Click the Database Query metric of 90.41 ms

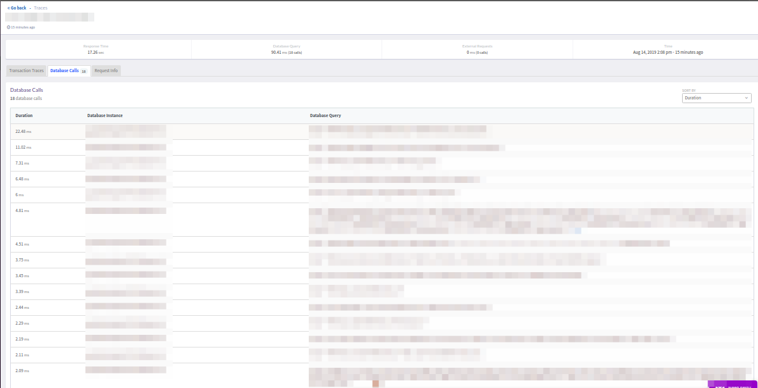click(x=287, y=49)
